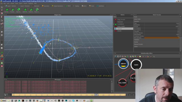The image size is (182, 102).
Task: Switch to the Display shelf tab
Action: click(76, 6)
